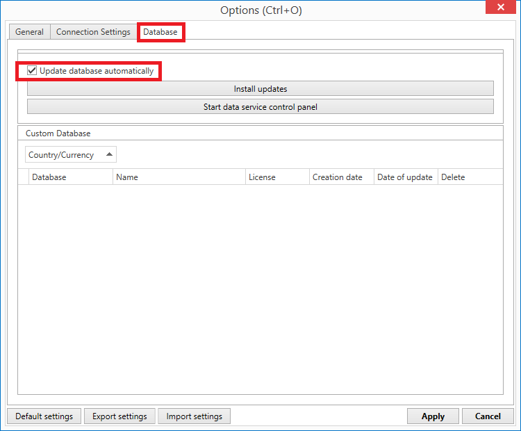Start data service control panel
Screen dimensions: 521x431
(260, 107)
